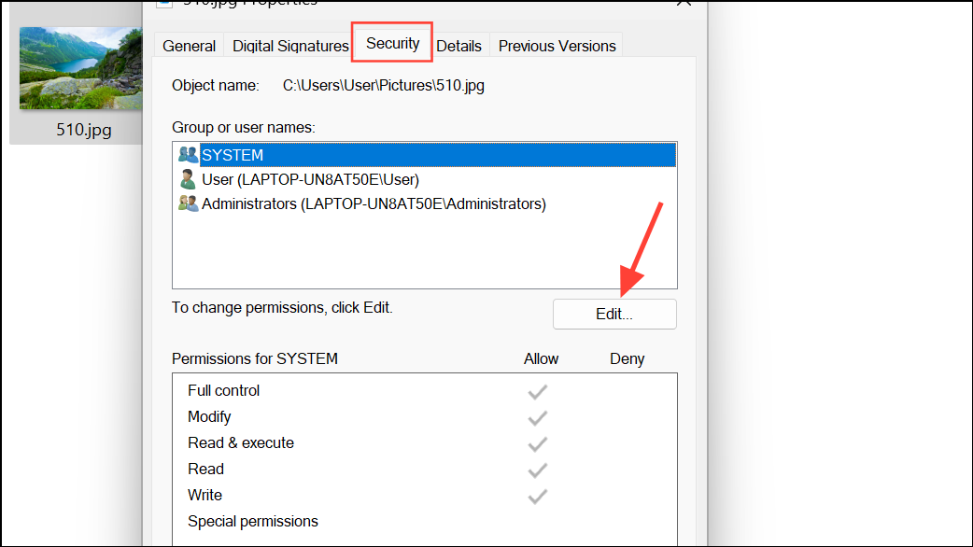Click the Special permissions row
The width and height of the screenshot is (973, 547).
pos(425,521)
